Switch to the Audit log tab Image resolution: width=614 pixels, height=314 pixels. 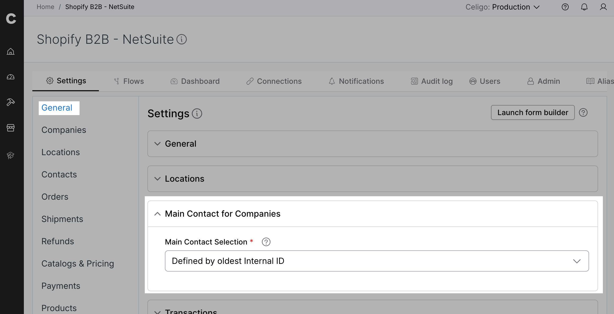(432, 81)
